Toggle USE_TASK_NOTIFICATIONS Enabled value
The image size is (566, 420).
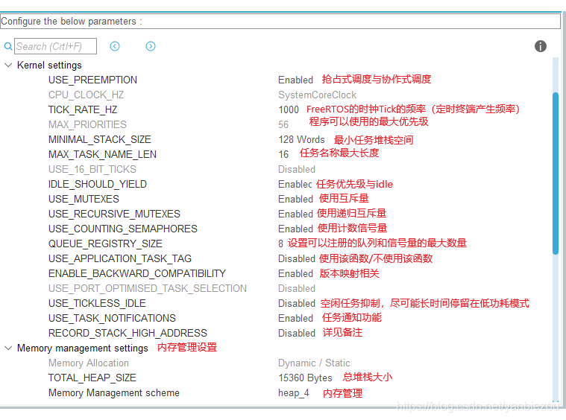[295, 318]
